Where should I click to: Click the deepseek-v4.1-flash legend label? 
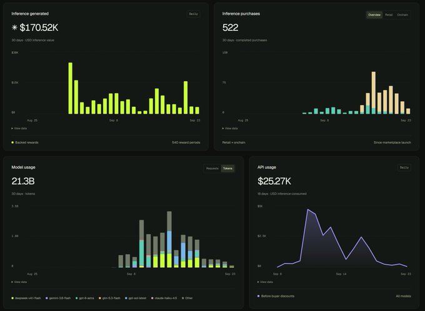pos(27,298)
